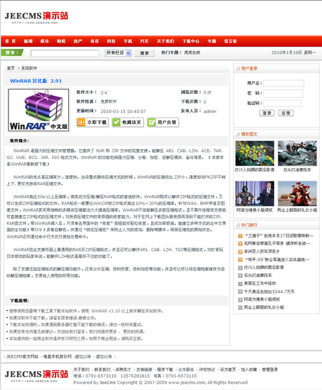
Task: Click the 搜索 search button
Action: pyautogui.click(x=144, y=53)
